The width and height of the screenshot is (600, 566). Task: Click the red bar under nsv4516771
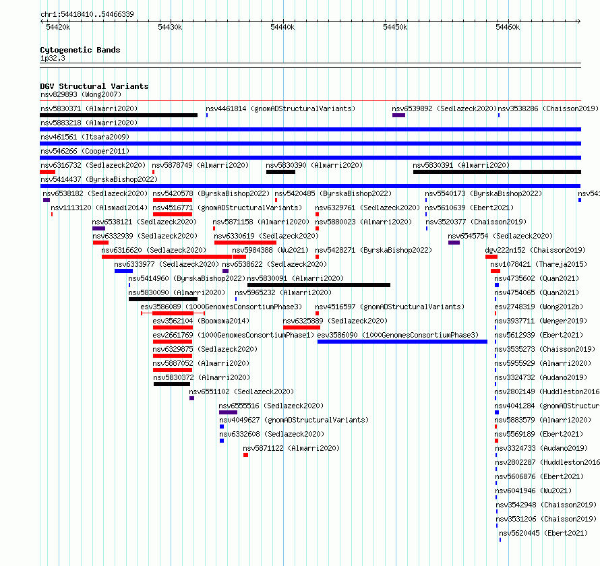[x=172, y=214]
